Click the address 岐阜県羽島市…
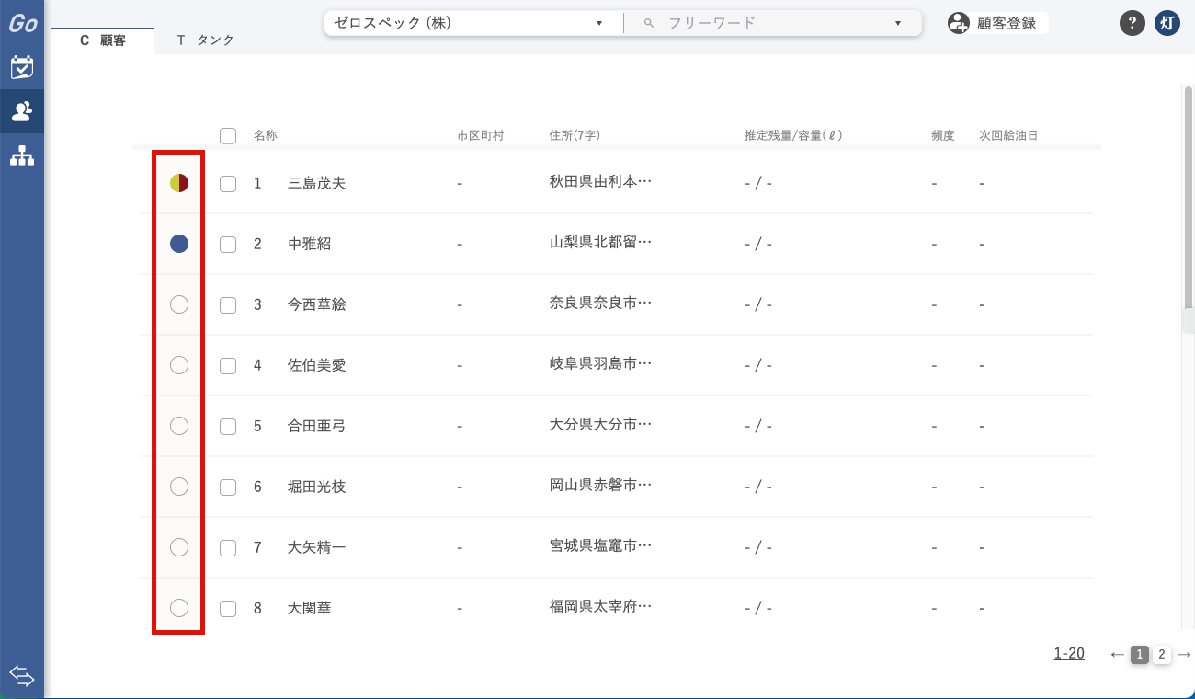Viewport: 1195px width, 699px height. [x=600, y=363]
